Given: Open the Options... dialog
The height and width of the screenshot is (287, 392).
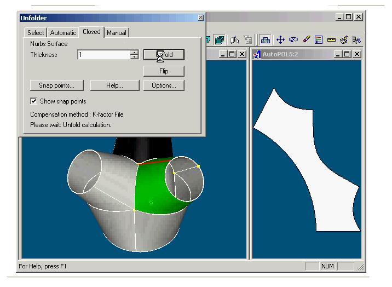Looking at the screenshot, I should point(164,85).
